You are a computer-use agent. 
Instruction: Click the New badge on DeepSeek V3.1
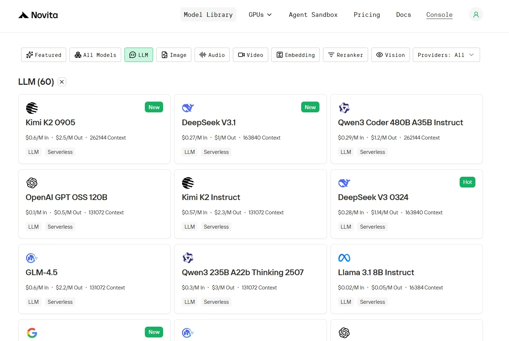(310, 107)
